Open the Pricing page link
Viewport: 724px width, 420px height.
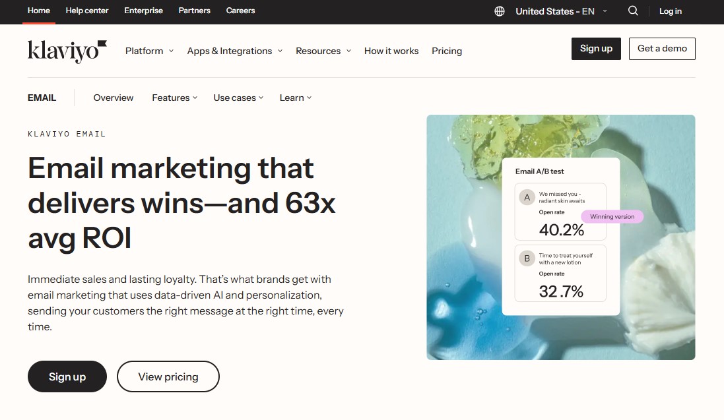pos(447,51)
